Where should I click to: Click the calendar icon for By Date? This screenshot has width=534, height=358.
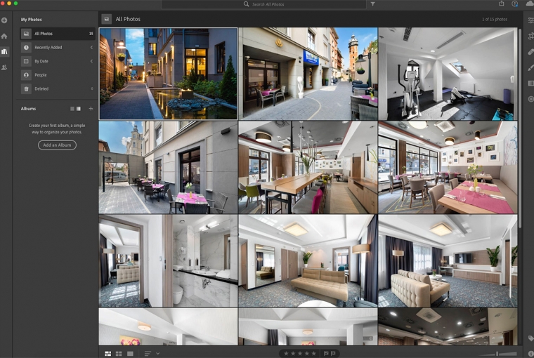pyautogui.click(x=26, y=61)
